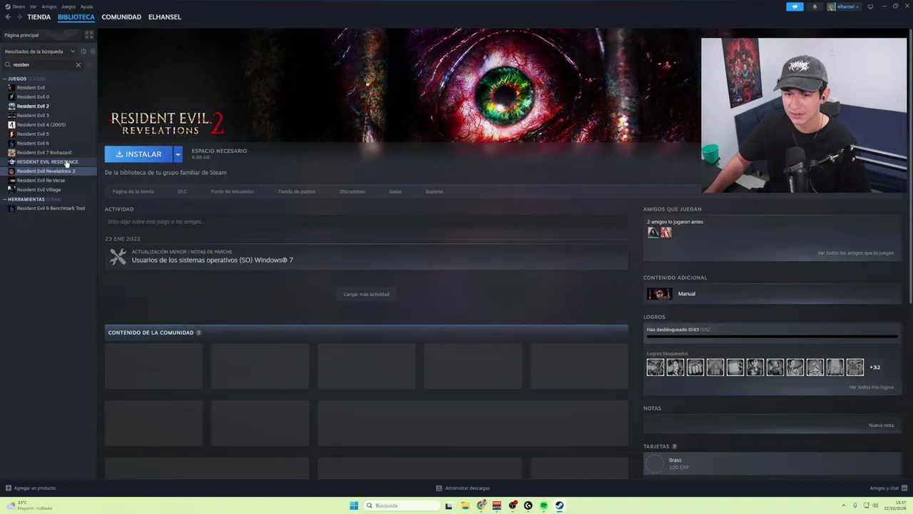Toggle the library grid view icon
913x514 pixels.
click(x=89, y=34)
